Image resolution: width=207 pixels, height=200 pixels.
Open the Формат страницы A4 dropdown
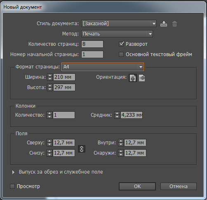pos(103,67)
